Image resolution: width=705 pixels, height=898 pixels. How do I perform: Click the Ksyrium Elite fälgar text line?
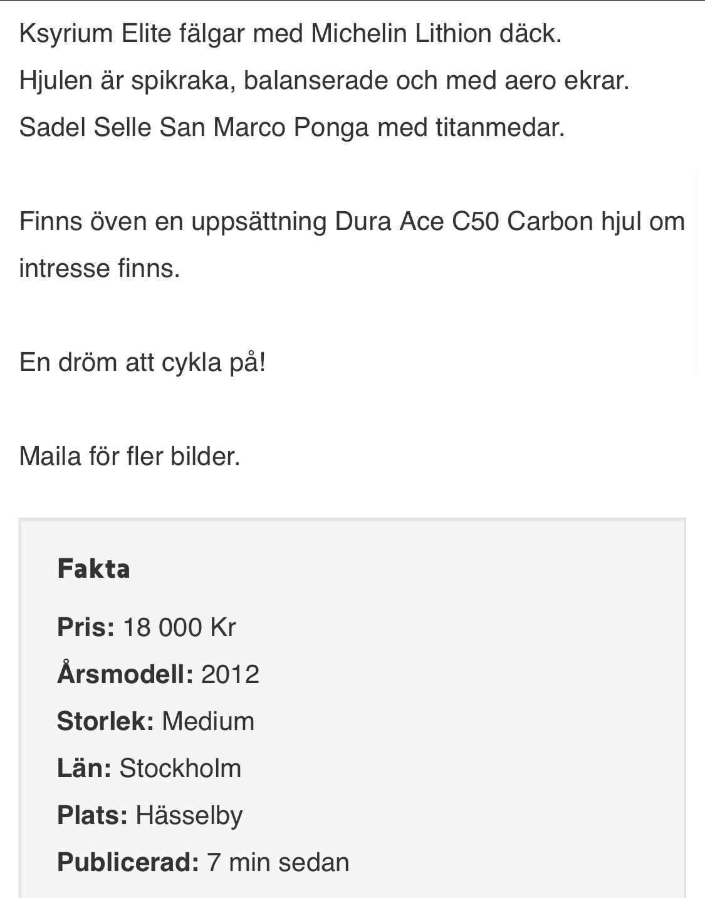pos(290,33)
